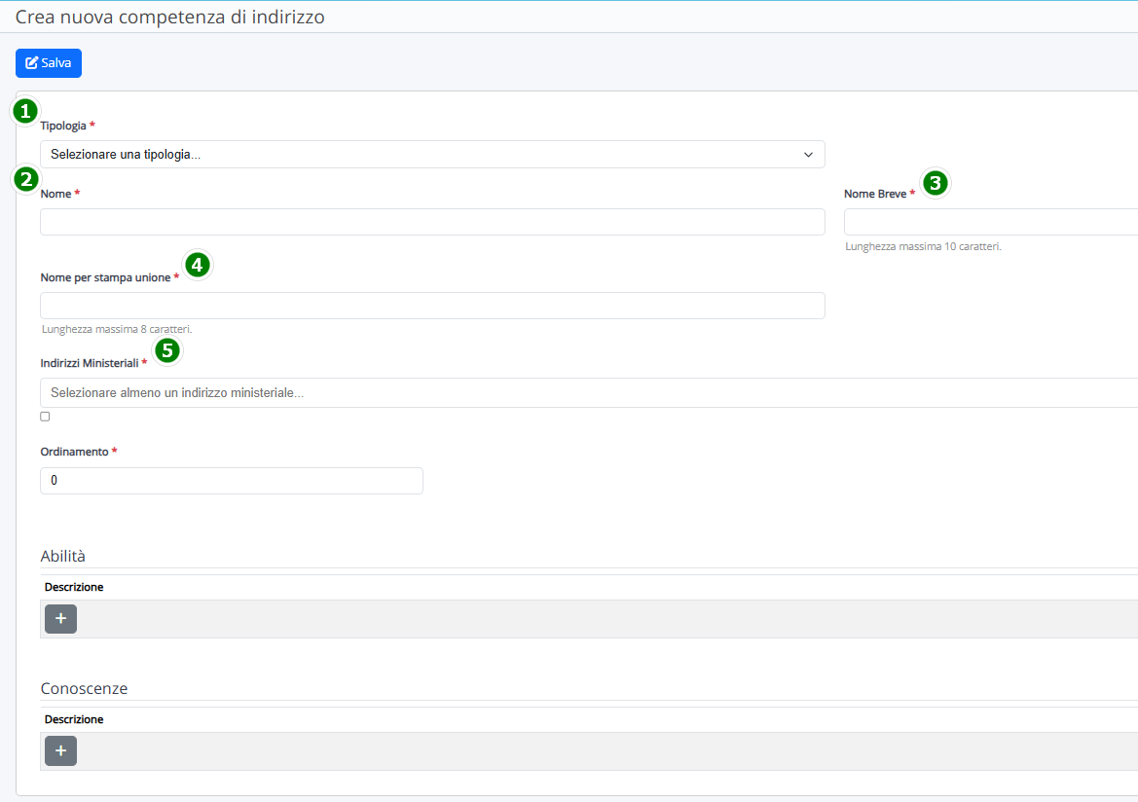Add a new Abilità row with plus
The height and width of the screenshot is (802, 1138).
click(x=60, y=619)
